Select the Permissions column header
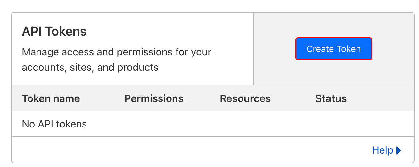This screenshot has width=419, height=167. [154, 98]
